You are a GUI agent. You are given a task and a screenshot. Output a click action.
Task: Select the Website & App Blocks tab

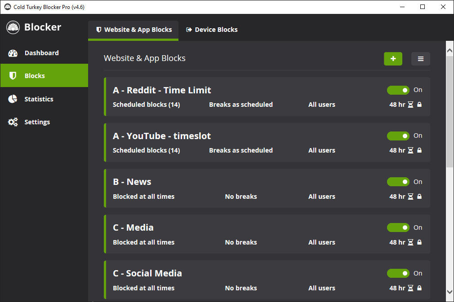[x=134, y=30]
